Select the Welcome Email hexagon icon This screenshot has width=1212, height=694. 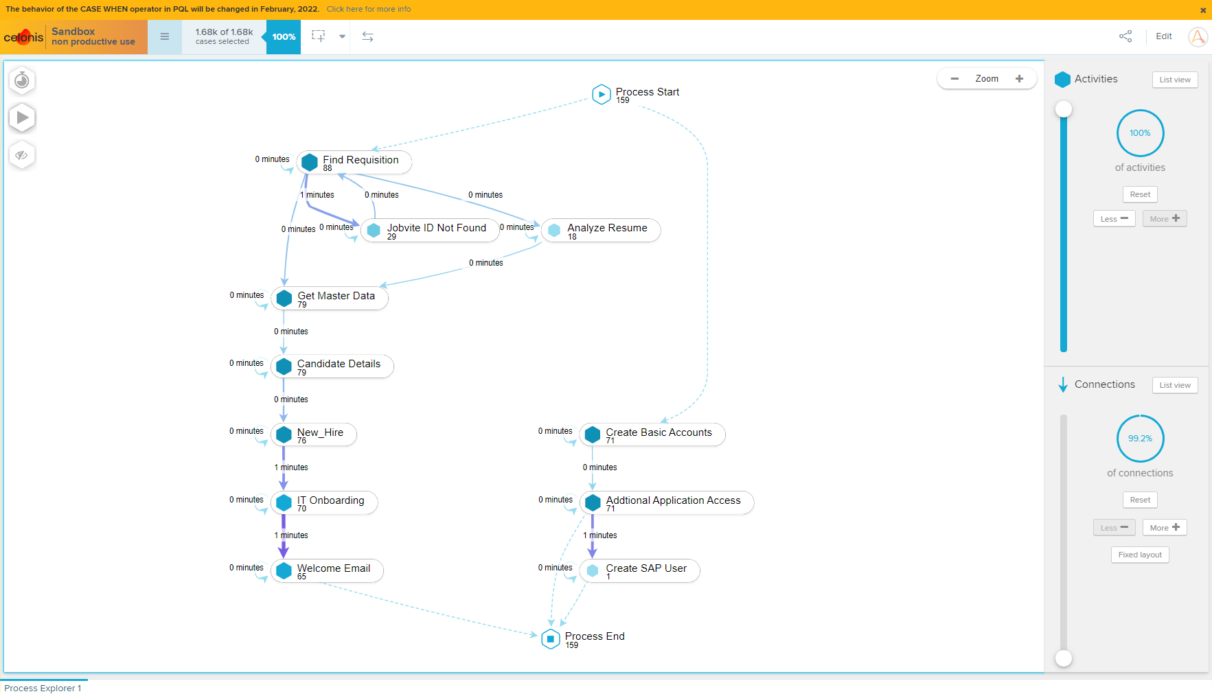(284, 570)
